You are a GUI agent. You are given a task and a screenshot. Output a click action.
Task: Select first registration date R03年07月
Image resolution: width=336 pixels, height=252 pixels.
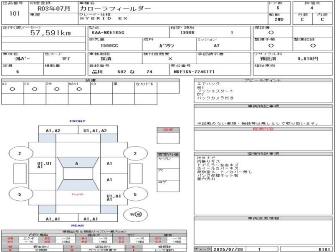click(x=54, y=9)
